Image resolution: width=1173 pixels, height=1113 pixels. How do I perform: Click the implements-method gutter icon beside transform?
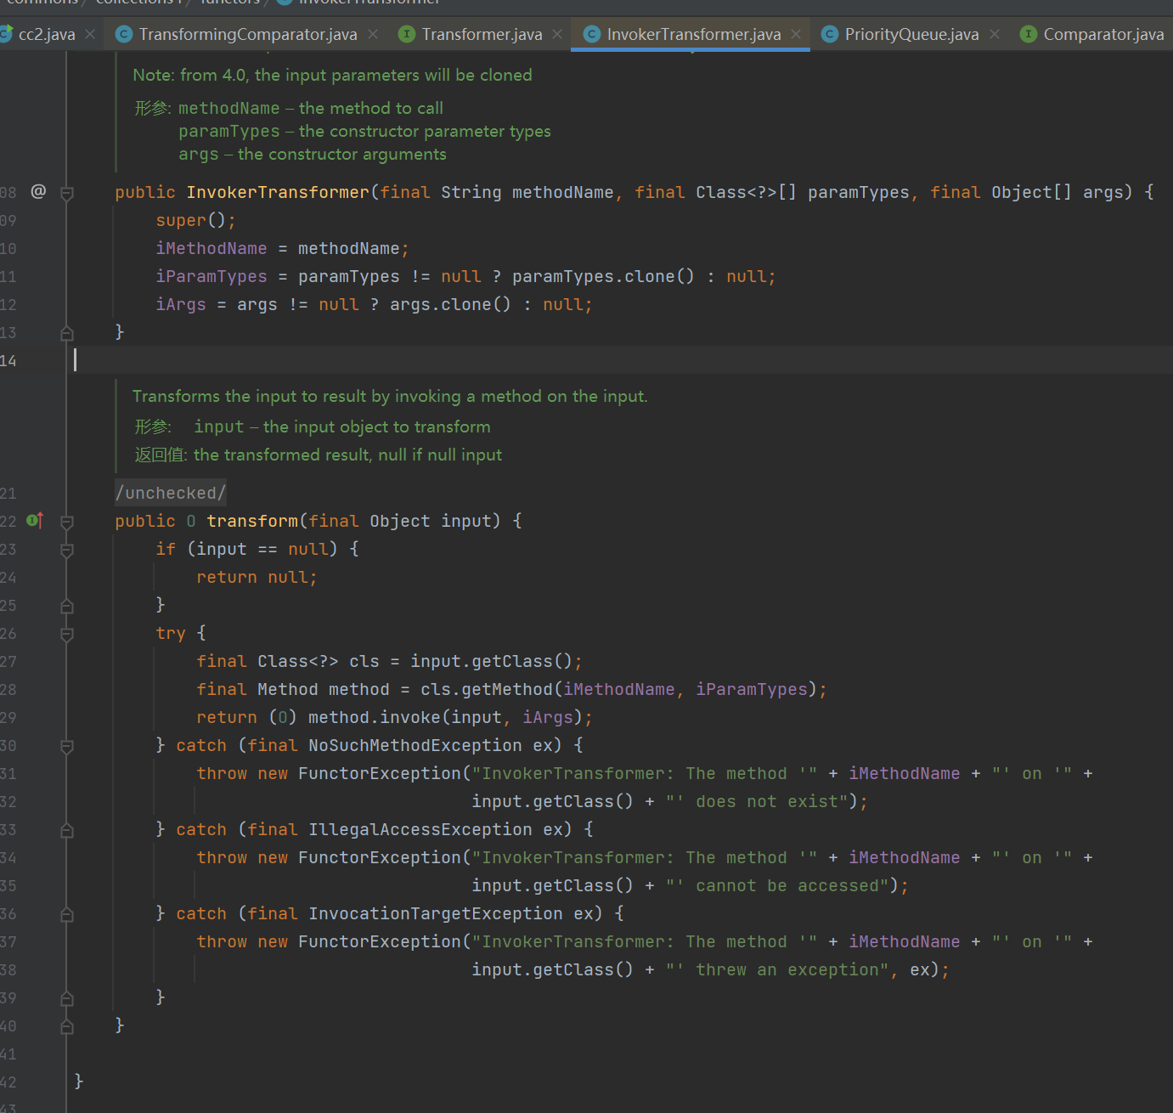[35, 520]
